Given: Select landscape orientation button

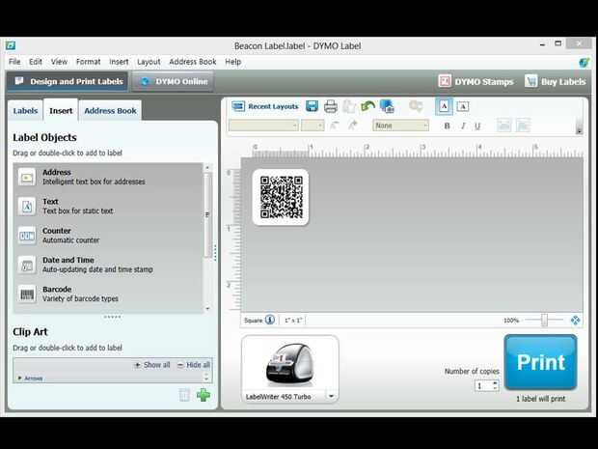Looking at the screenshot, I should [463, 106].
